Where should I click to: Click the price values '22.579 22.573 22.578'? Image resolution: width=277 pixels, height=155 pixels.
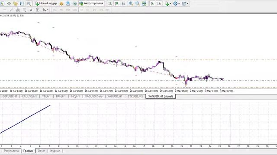pyautogui.click(x=13, y=15)
